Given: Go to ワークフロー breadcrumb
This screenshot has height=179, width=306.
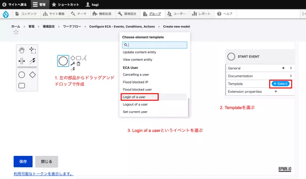Looking at the screenshot, I should pos(72,26).
